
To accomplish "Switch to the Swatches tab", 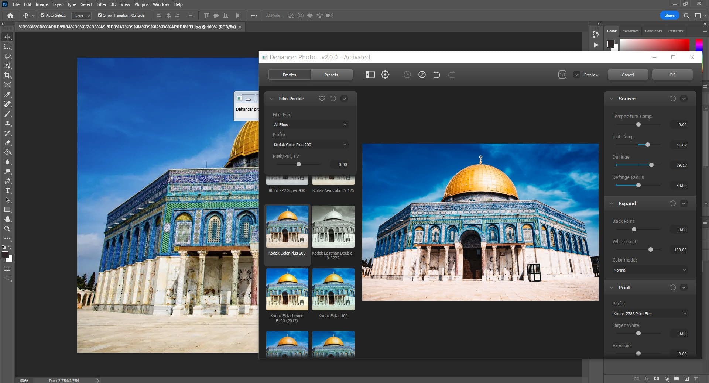I will (x=630, y=31).
